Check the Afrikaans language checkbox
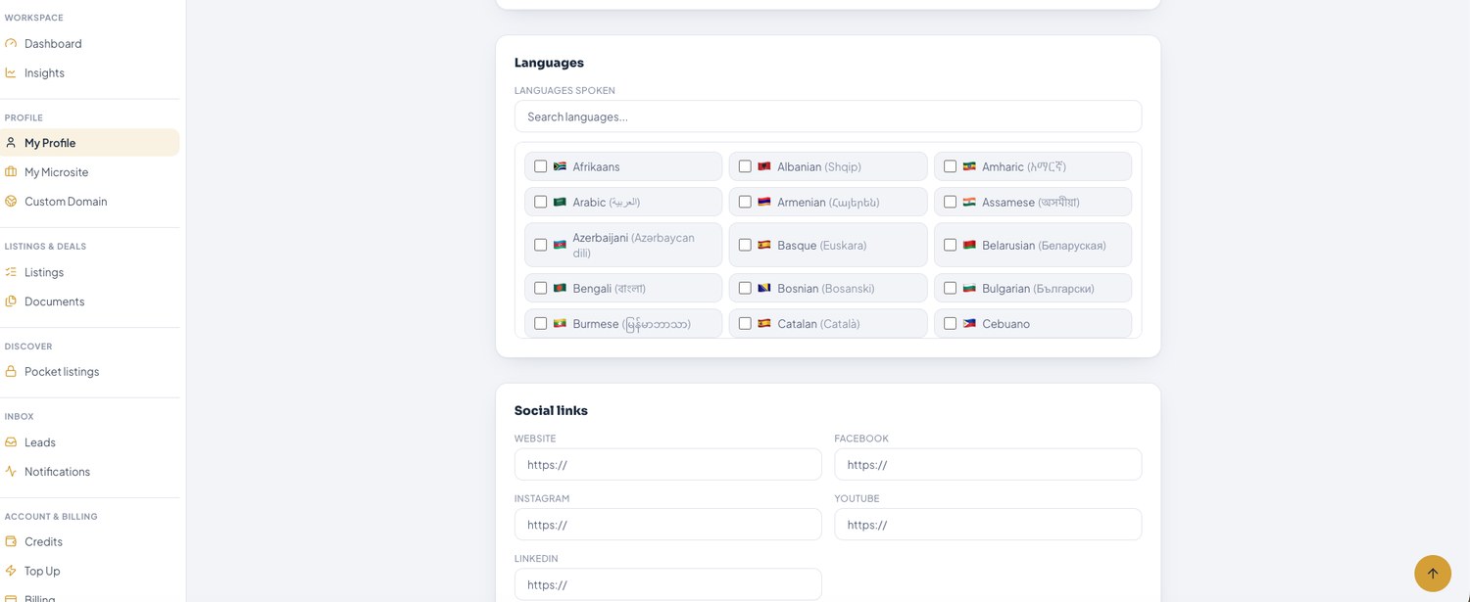1470x602 pixels. 540,166
